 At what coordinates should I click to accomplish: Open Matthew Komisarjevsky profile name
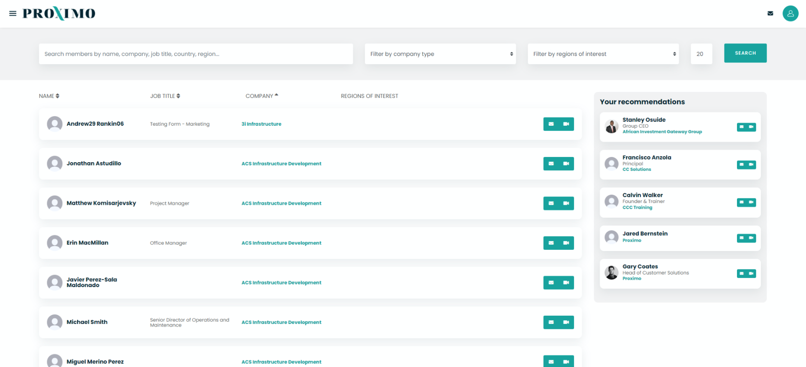click(101, 203)
